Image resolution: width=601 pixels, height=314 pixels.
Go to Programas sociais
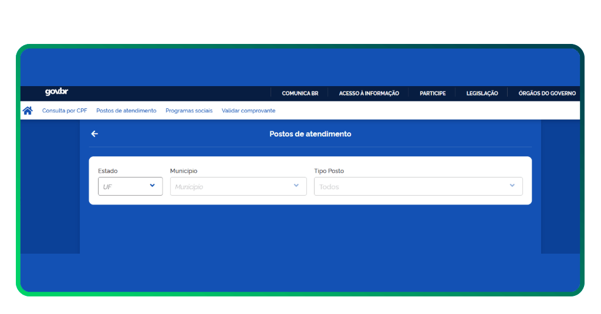[189, 111]
